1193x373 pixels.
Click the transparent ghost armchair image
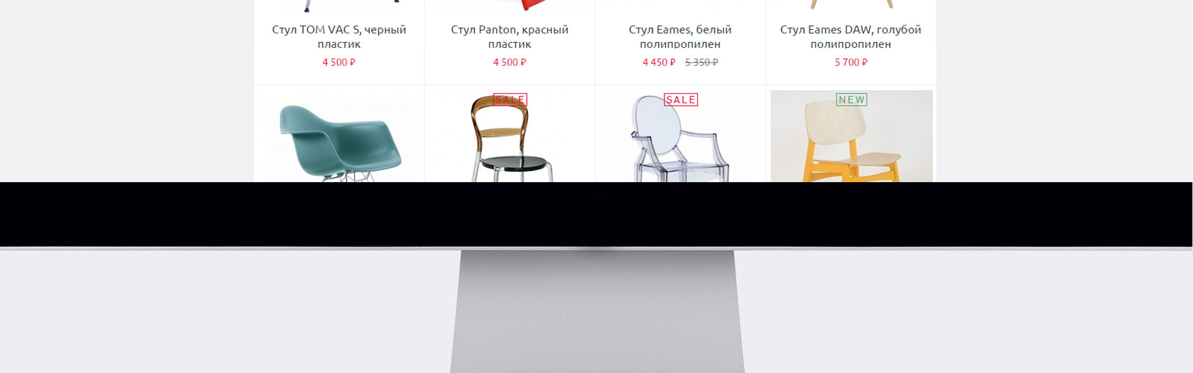[x=680, y=140]
